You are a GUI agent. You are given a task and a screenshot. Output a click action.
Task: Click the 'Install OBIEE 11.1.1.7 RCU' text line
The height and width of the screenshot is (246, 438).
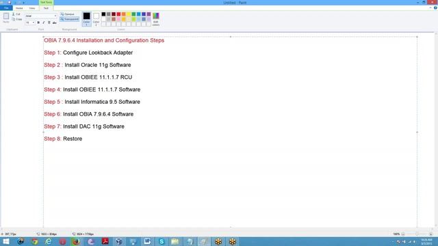pos(99,77)
